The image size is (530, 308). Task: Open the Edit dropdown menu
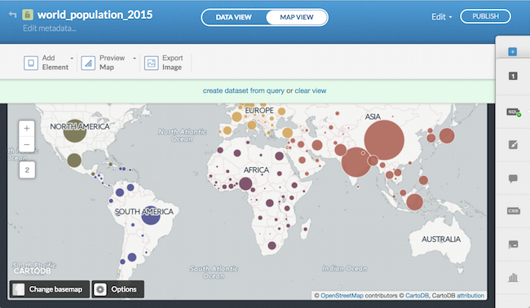[x=441, y=17]
